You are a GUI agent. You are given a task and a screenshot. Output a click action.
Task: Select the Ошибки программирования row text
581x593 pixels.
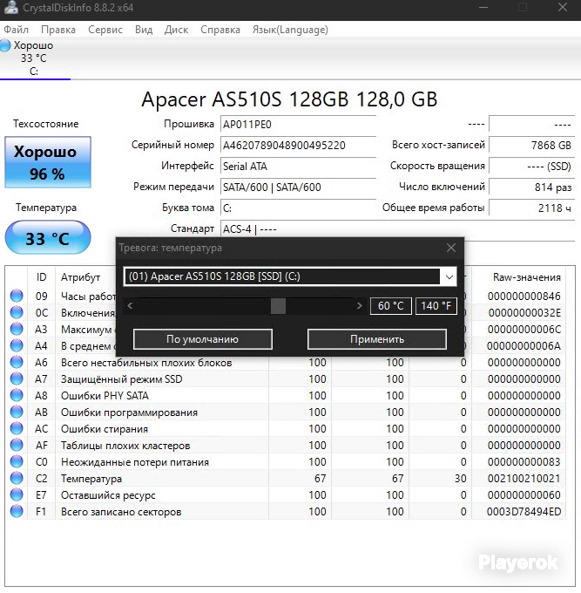pyautogui.click(x=129, y=412)
